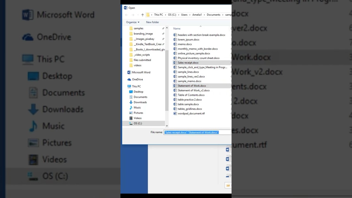
Task: Click the Downloads arrow icon in navigation tree
Action: click(x=131, y=102)
